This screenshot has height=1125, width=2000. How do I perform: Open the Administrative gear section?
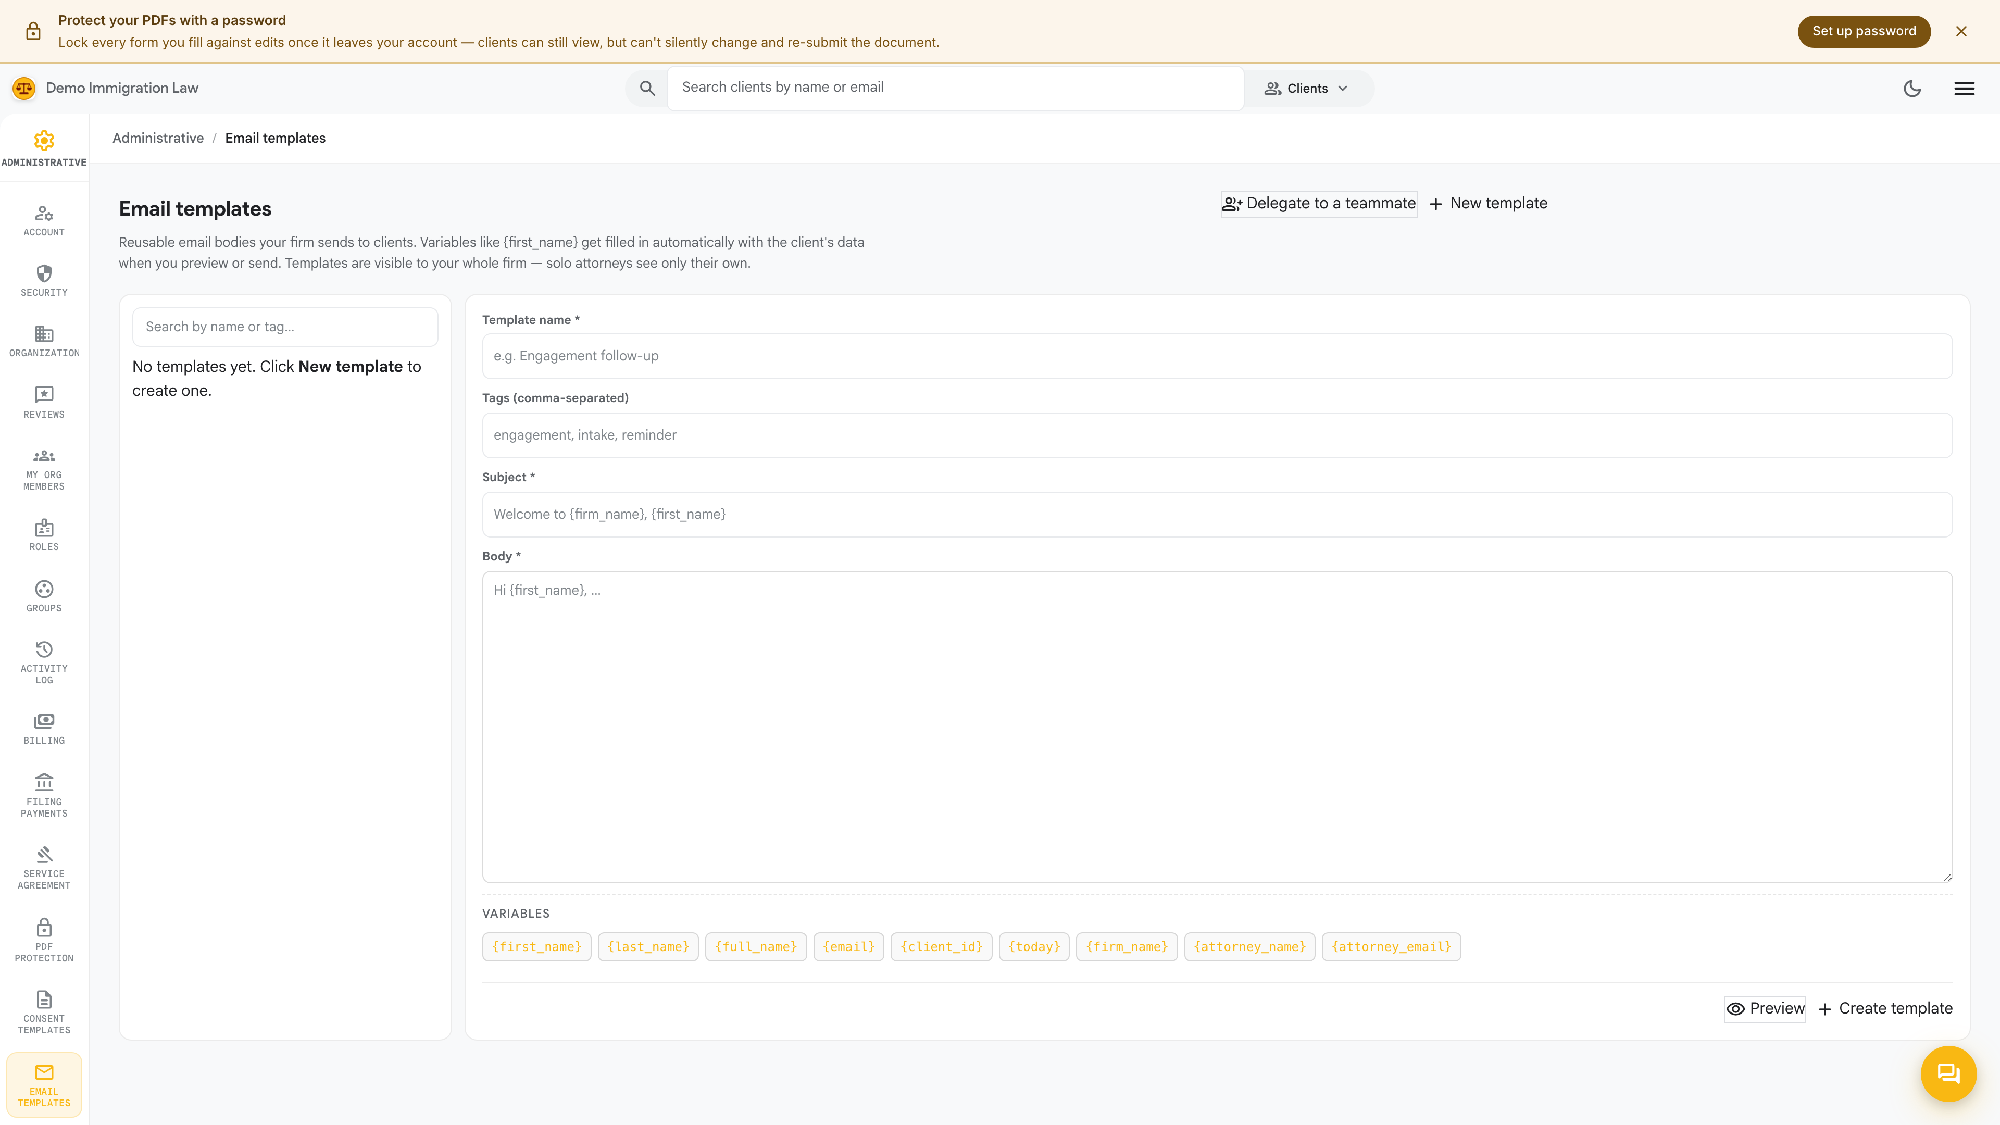(43, 148)
